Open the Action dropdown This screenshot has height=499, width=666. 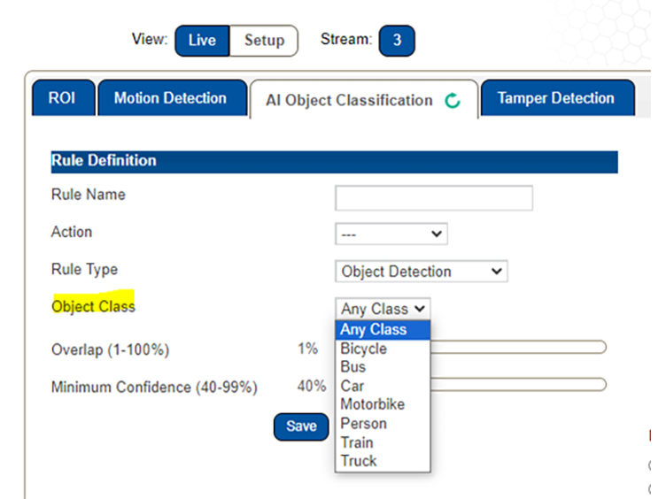tap(391, 234)
